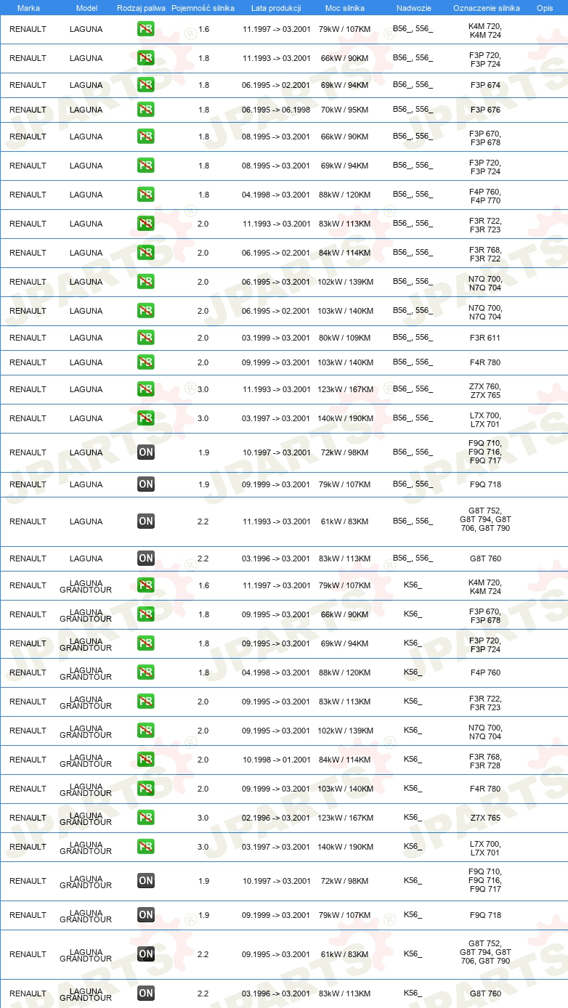Click the Moc silnika column header
The height and width of the screenshot is (1008, 568).
click(x=345, y=8)
